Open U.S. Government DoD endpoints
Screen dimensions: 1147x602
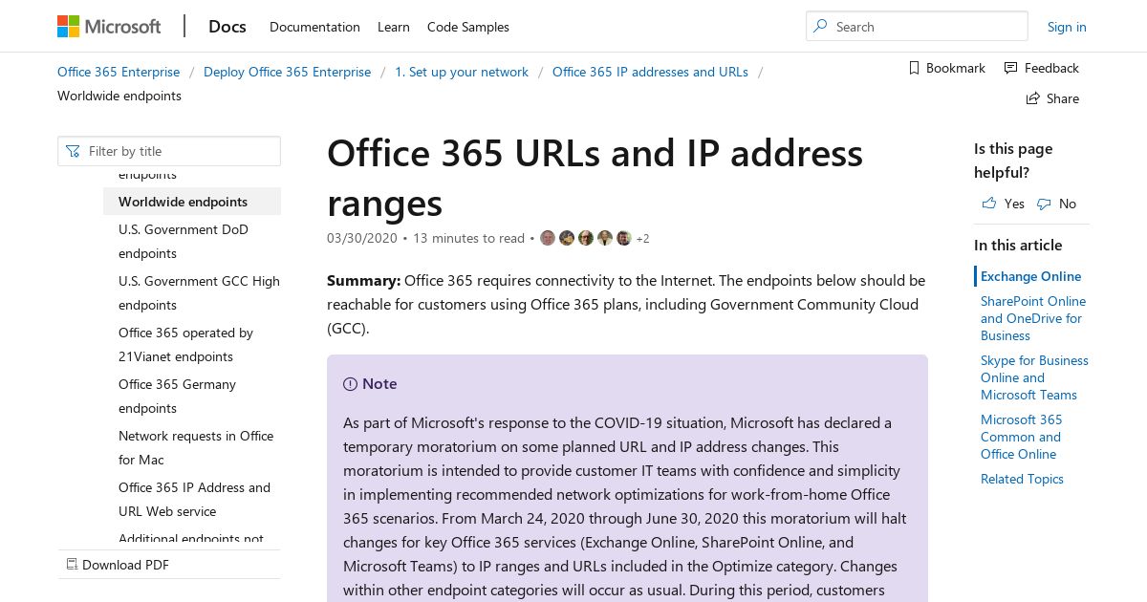pyautogui.click(x=184, y=242)
